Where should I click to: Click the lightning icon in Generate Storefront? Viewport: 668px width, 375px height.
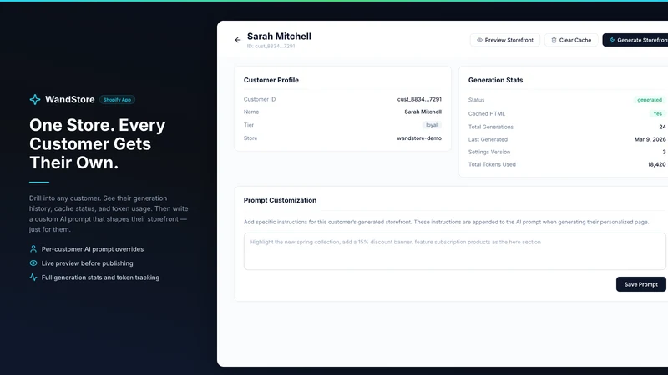pyautogui.click(x=612, y=40)
